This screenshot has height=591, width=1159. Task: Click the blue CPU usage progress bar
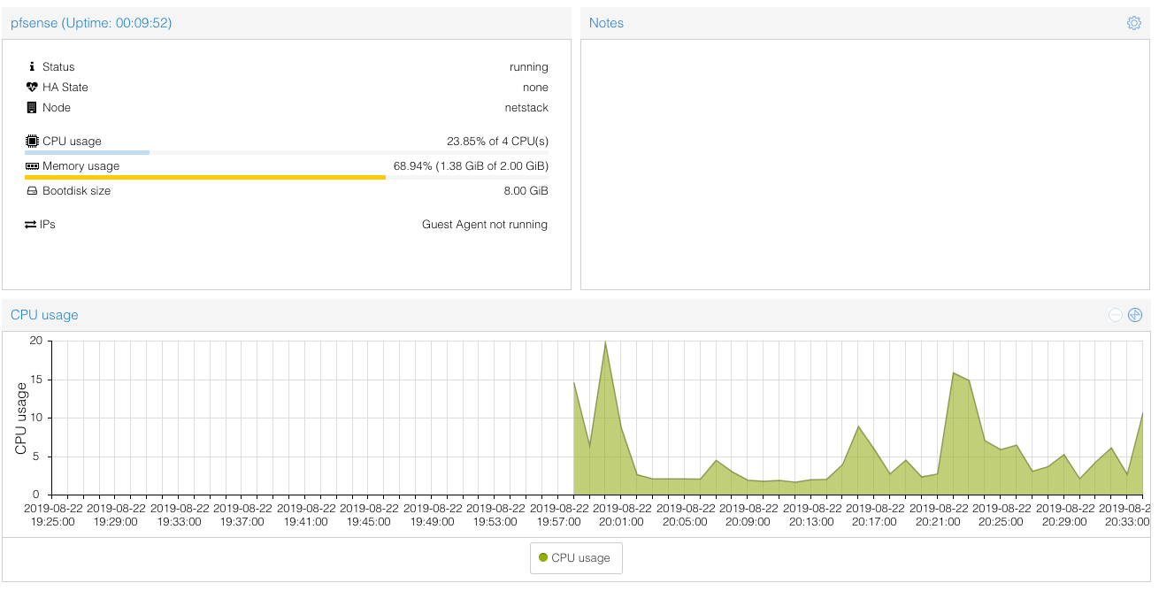pos(87,153)
